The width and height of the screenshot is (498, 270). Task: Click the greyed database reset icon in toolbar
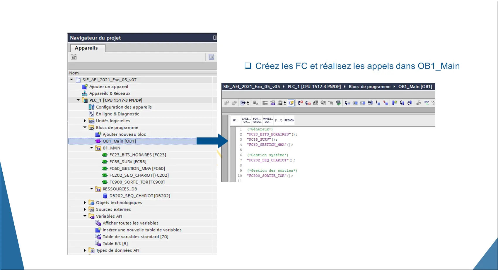255,103
